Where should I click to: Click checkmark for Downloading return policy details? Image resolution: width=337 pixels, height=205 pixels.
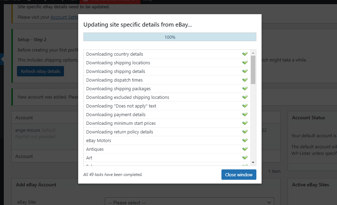(x=245, y=132)
